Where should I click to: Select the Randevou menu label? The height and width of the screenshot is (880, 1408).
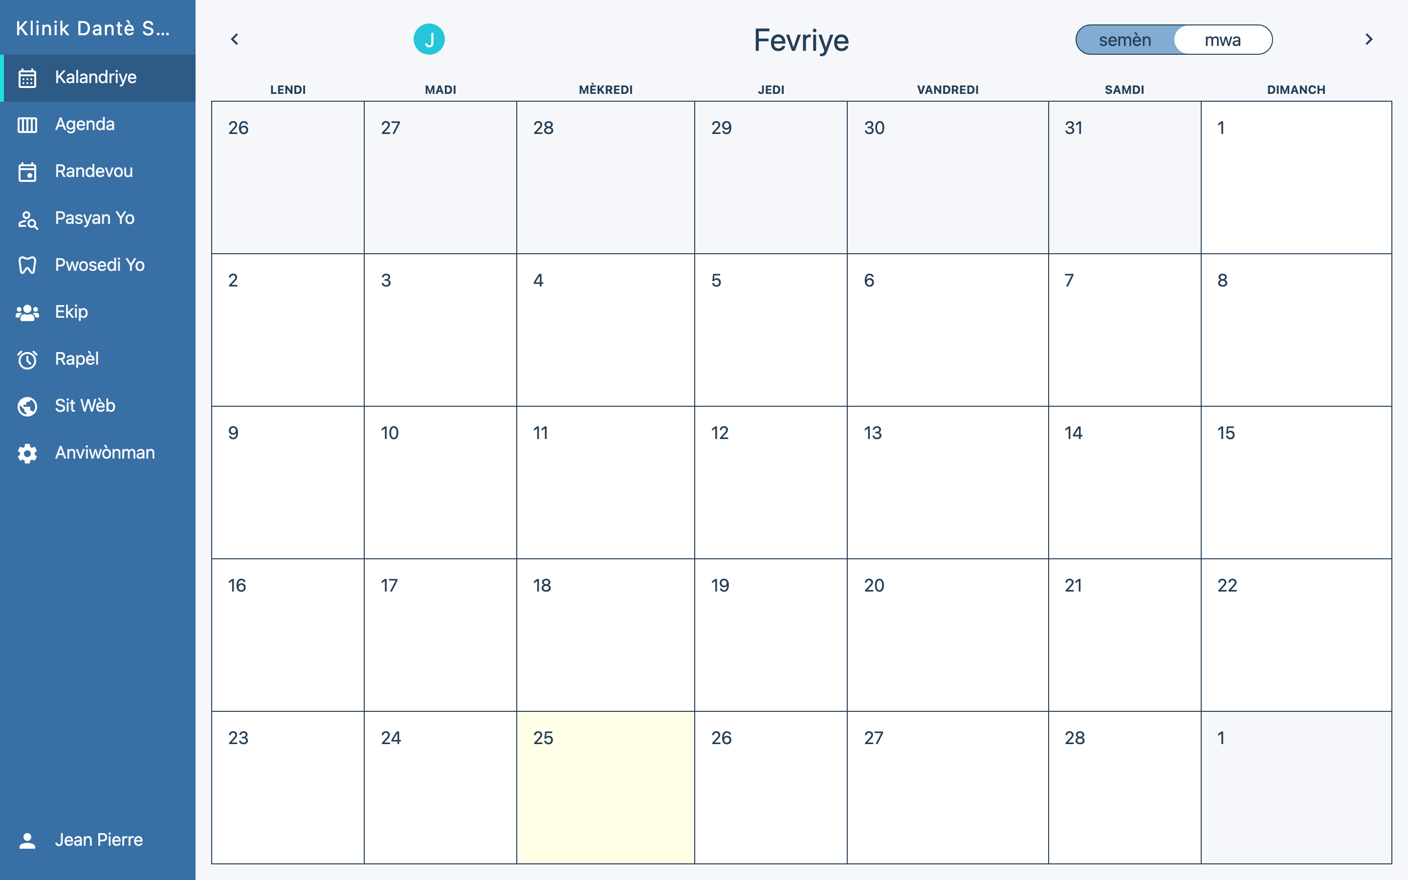[94, 171]
